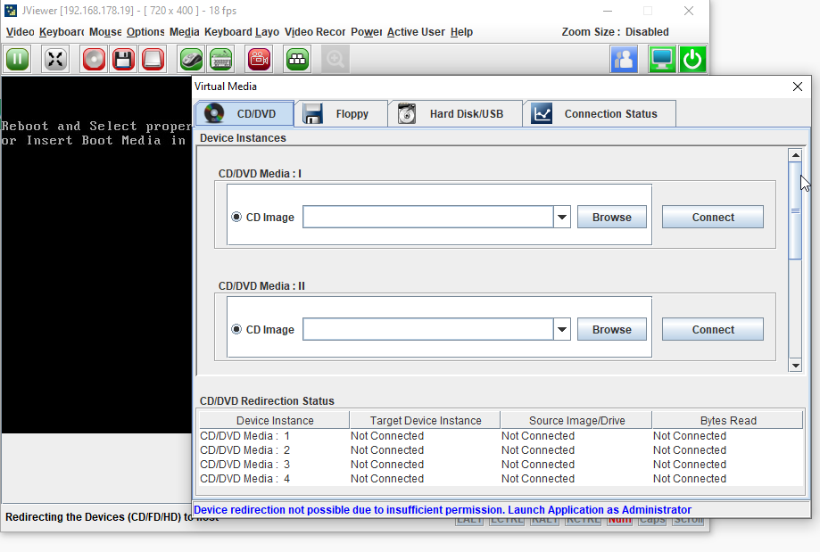
Task: Toggle the full screen toolbar icon
Action: tap(55, 60)
